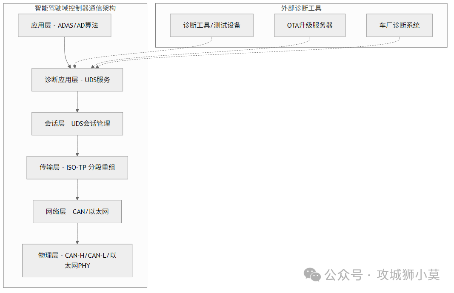Click the 外部诊断工具 group title
Viewport: 454px width, 293px height.
pos(301,8)
